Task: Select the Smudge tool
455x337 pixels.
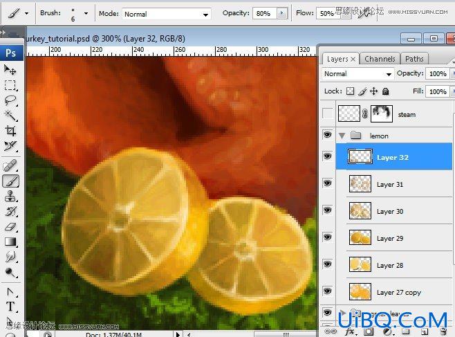Action: 10,257
